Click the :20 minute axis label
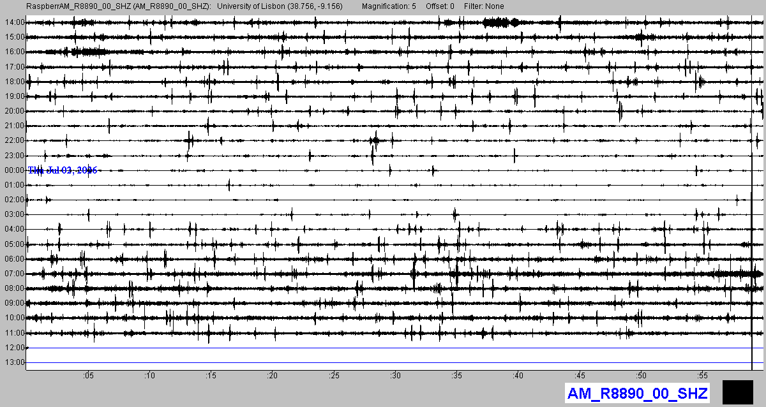Image resolution: width=766 pixels, height=407 pixels. point(272,375)
